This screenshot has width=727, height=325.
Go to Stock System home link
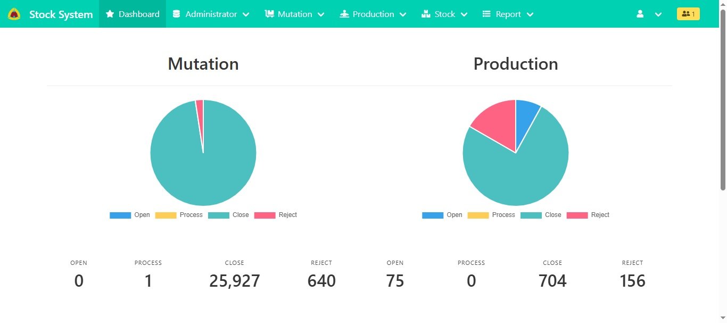tap(61, 14)
